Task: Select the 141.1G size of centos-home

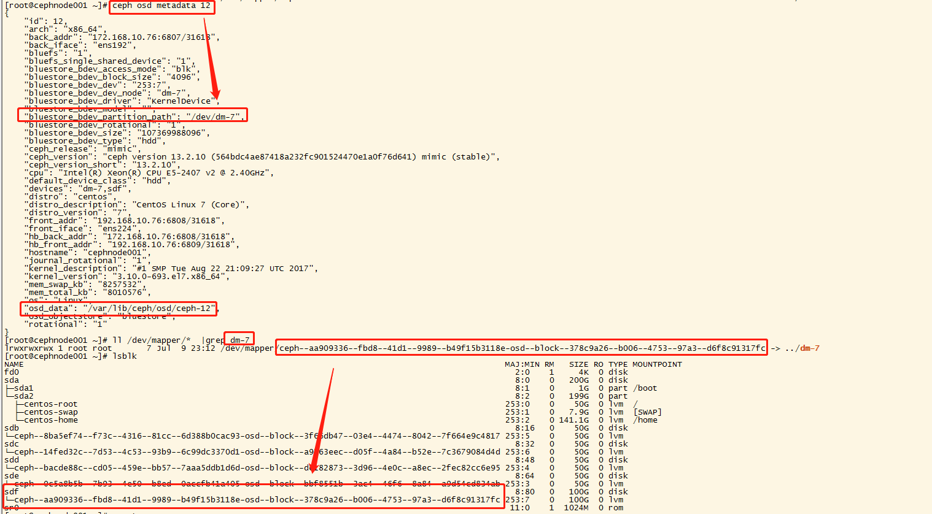Action: click(574, 420)
